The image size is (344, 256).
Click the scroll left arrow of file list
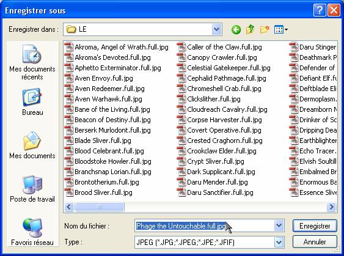click(x=69, y=207)
